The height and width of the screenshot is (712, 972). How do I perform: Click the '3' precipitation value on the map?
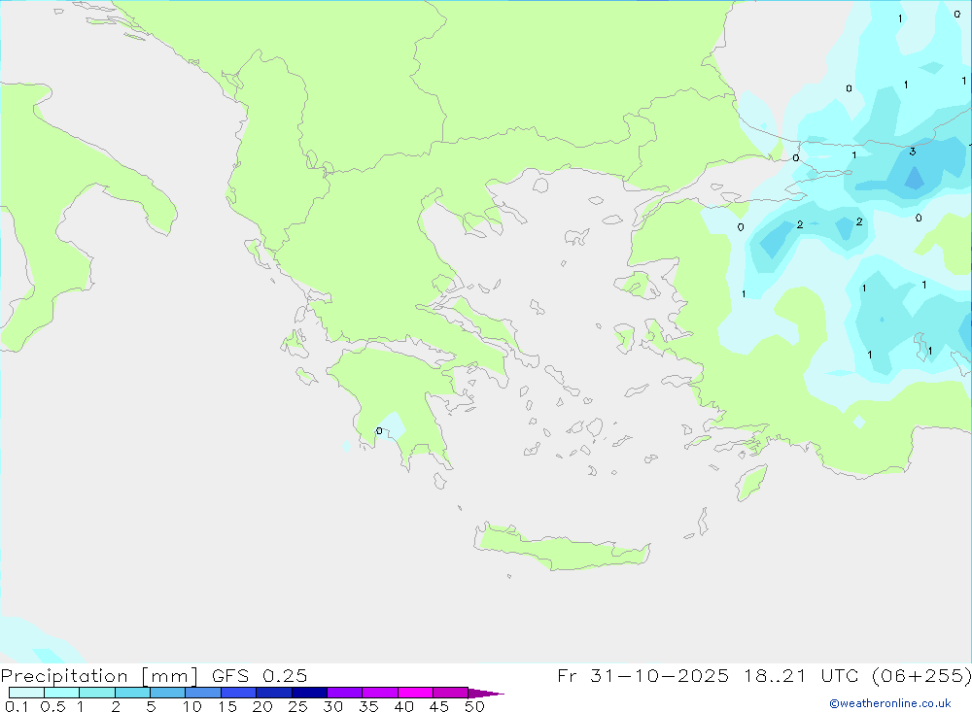tap(912, 152)
